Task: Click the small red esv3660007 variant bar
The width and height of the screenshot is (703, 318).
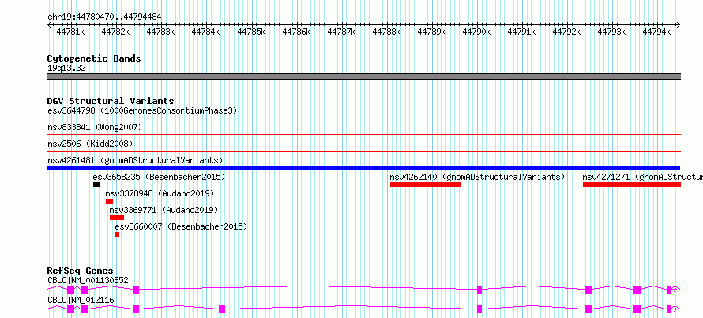Action: pos(118,234)
